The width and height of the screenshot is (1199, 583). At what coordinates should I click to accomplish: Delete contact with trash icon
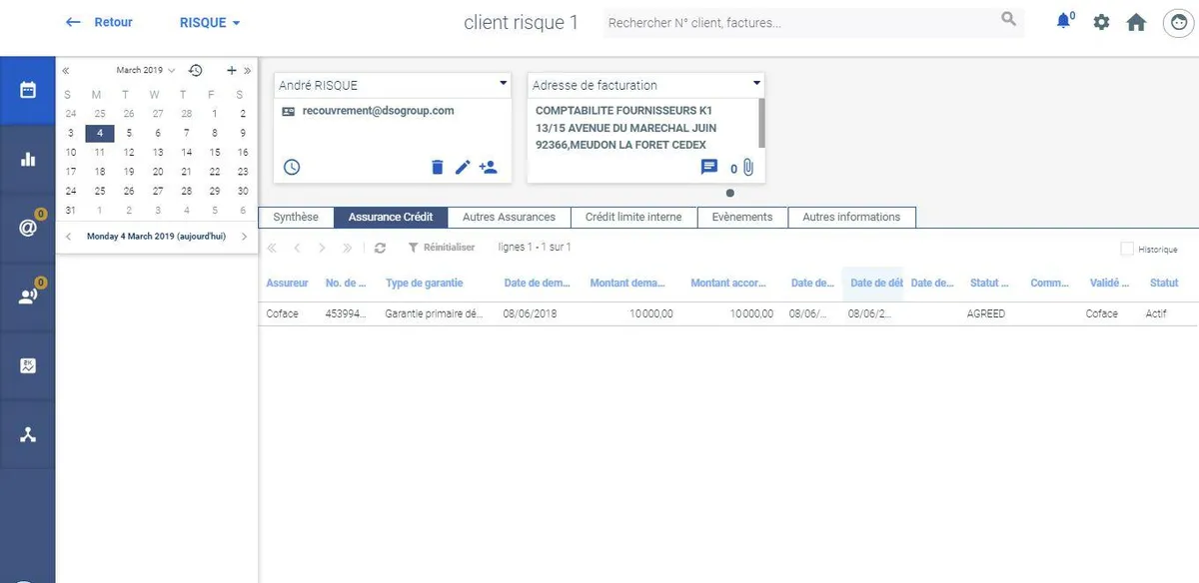tap(437, 167)
